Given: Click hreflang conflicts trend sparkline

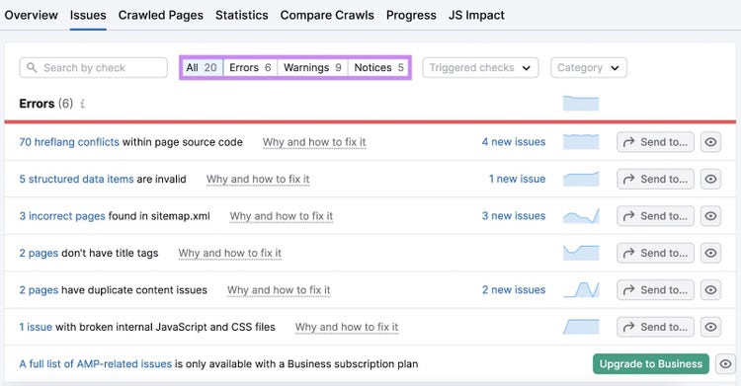Looking at the screenshot, I should click(x=581, y=142).
